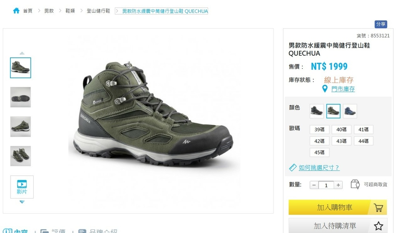This screenshot has width=396, height=233.
Task: Open the 如何挑選尺寸? link
Action: [319, 168]
